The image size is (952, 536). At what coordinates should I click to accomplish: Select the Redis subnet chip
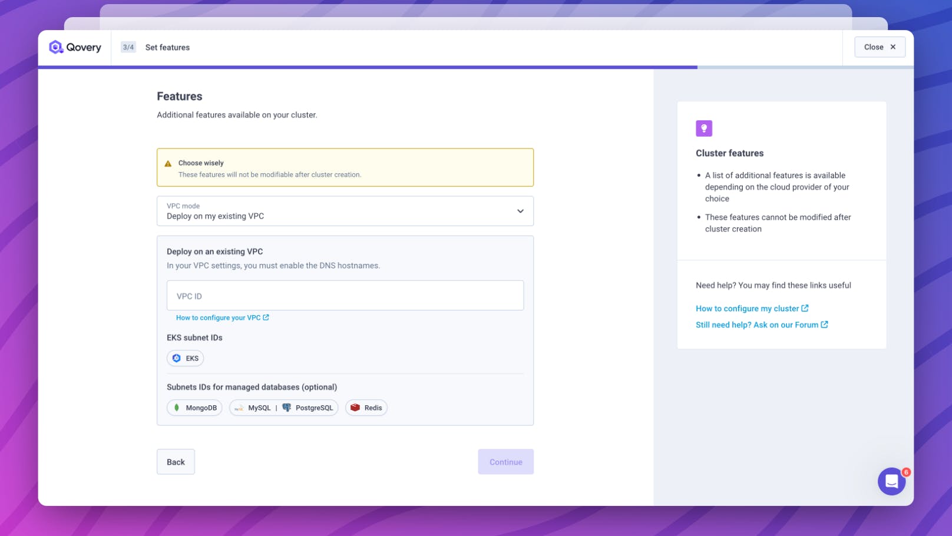tap(366, 408)
